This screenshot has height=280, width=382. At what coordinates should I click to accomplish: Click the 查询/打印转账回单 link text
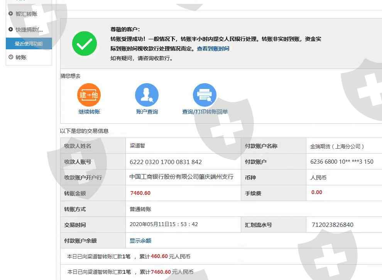tap(205, 112)
